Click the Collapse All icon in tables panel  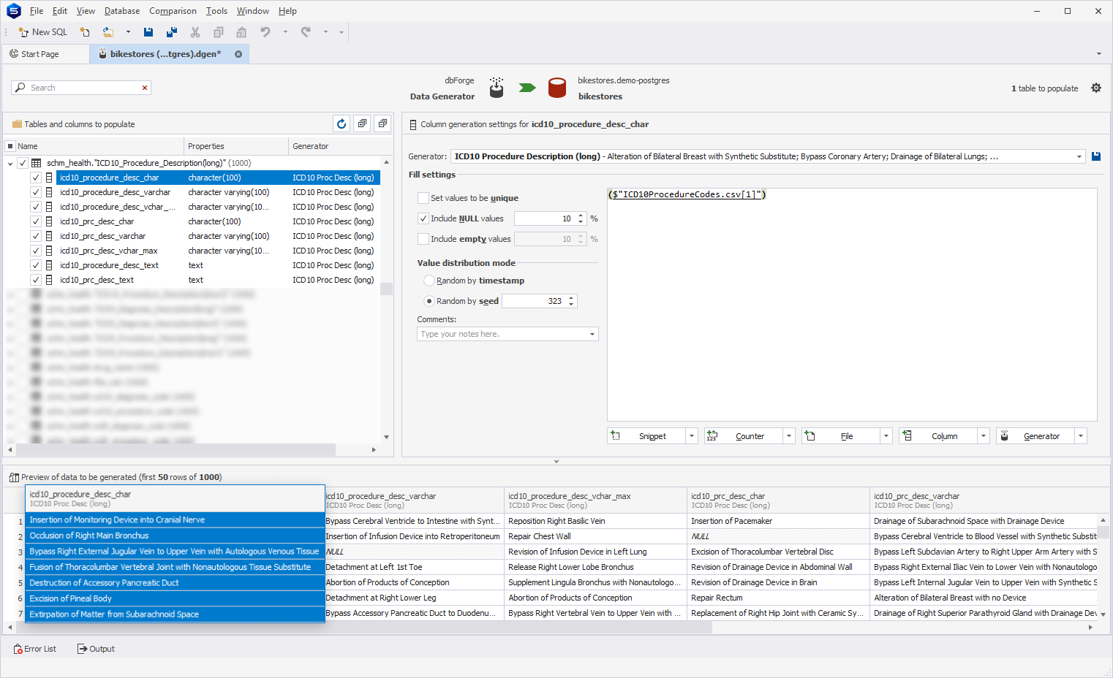pos(382,124)
